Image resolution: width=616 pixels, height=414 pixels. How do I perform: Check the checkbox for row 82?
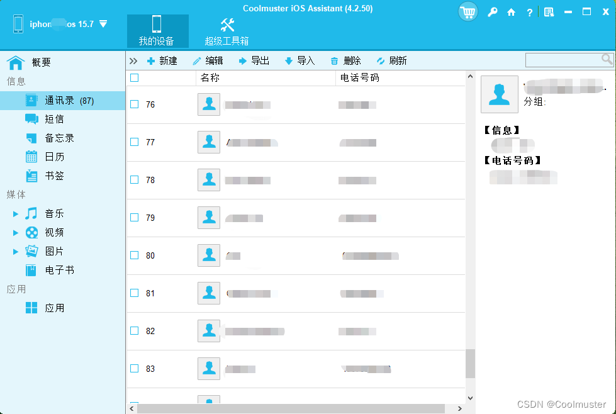coord(135,330)
